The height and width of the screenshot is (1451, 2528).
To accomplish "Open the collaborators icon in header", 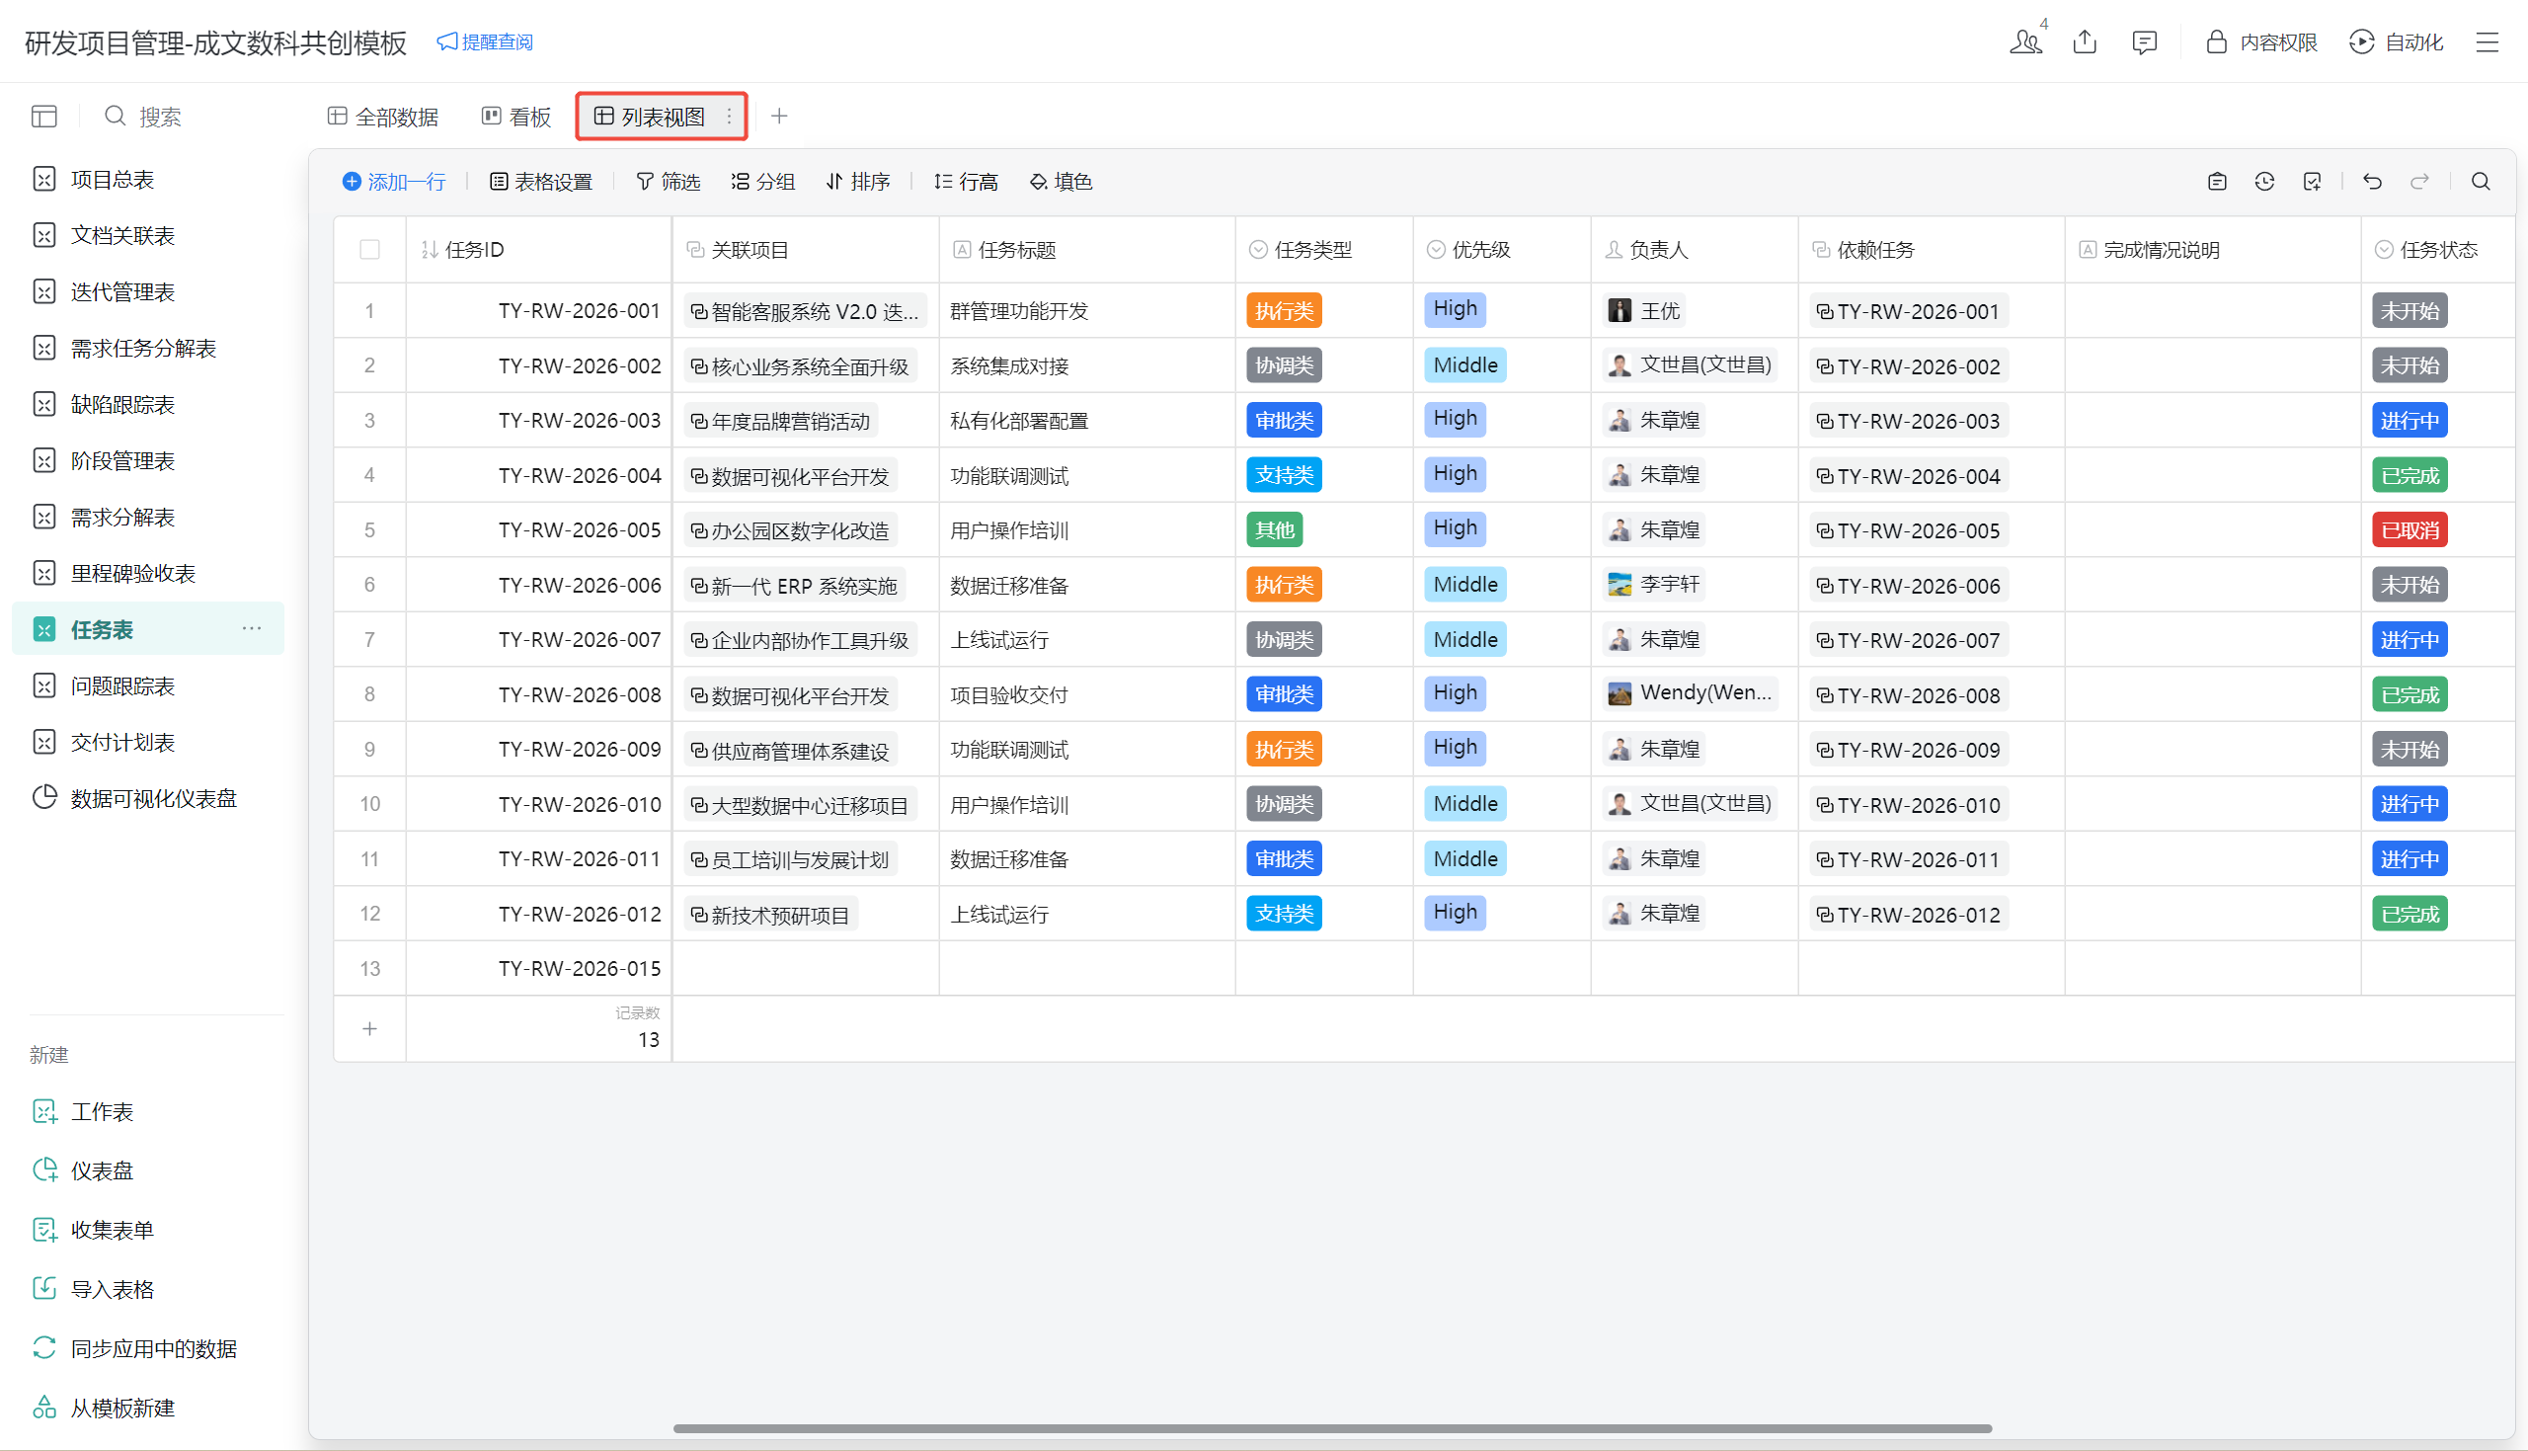I will [x=2025, y=41].
